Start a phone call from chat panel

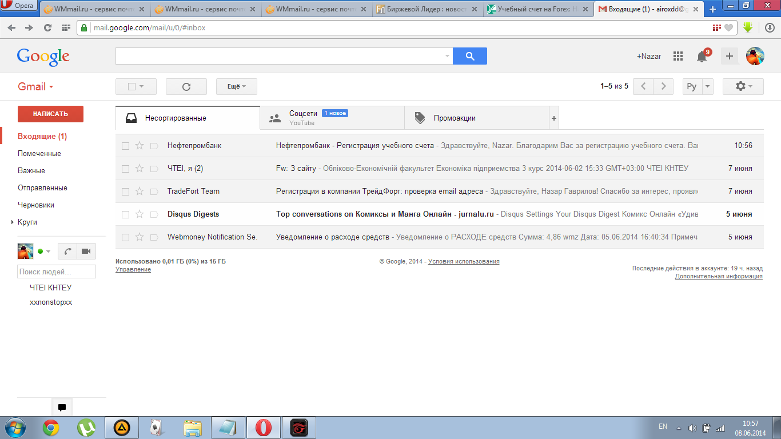coord(67,252)
